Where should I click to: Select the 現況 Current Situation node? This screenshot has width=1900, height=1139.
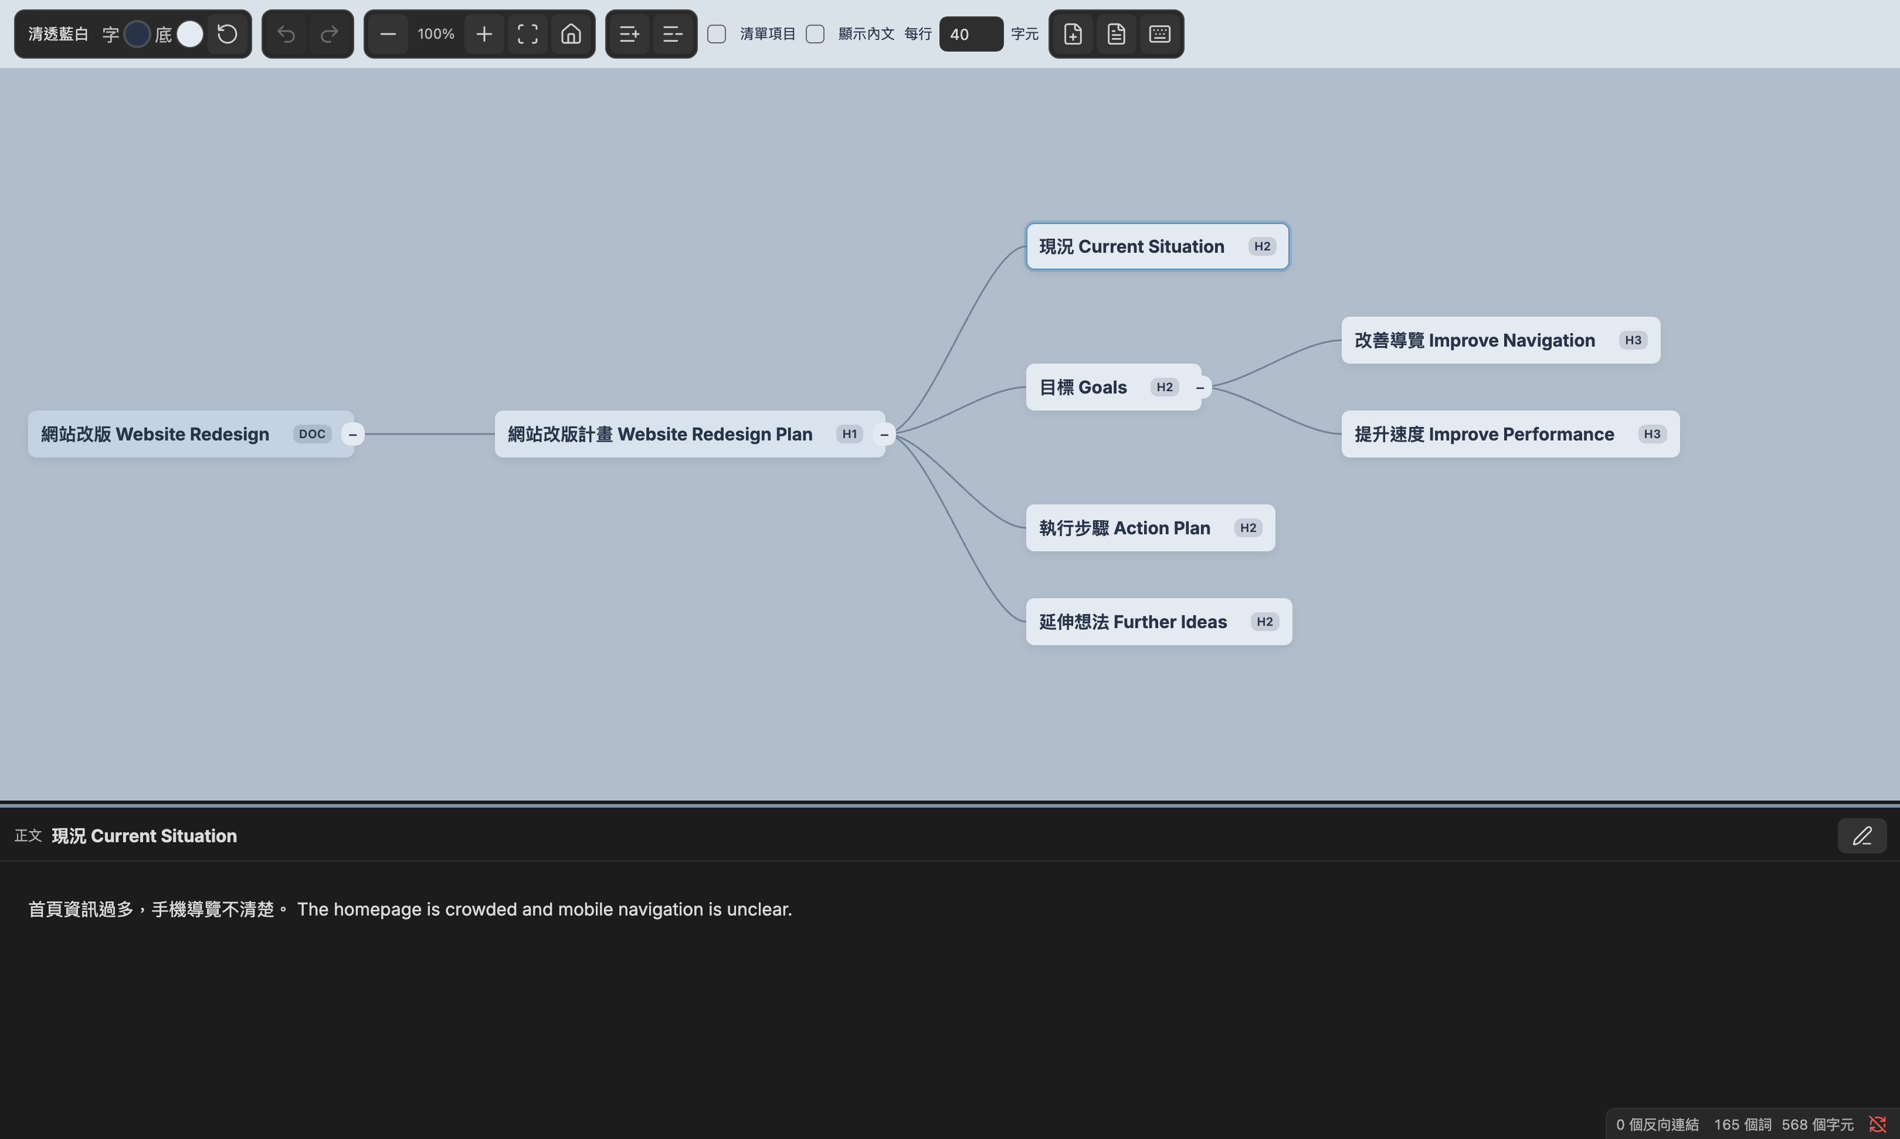tap(1157, 246)
